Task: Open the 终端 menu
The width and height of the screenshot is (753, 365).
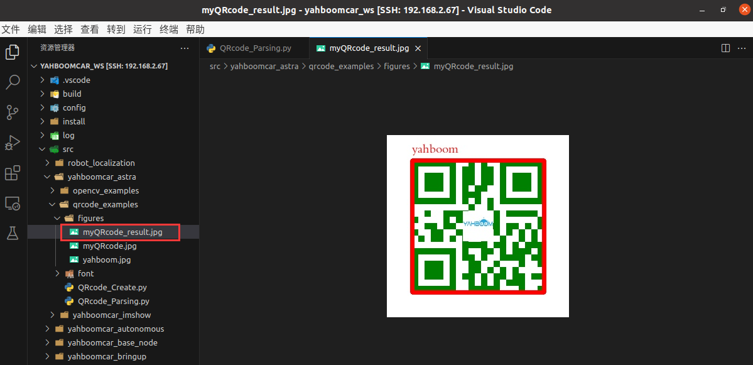Action: [169, 30]
